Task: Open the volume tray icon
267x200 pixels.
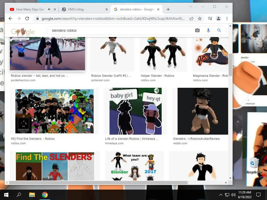Action: pyautogui.click(x=233, y=195)
